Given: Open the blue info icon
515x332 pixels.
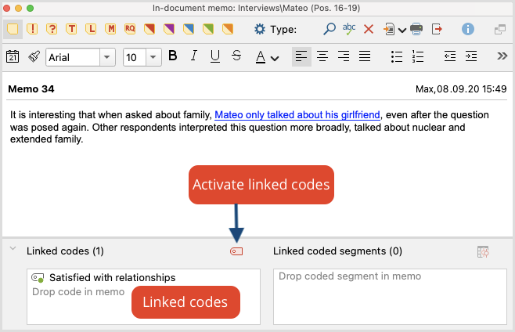Looking at the screenshot, I should point(468,29).
